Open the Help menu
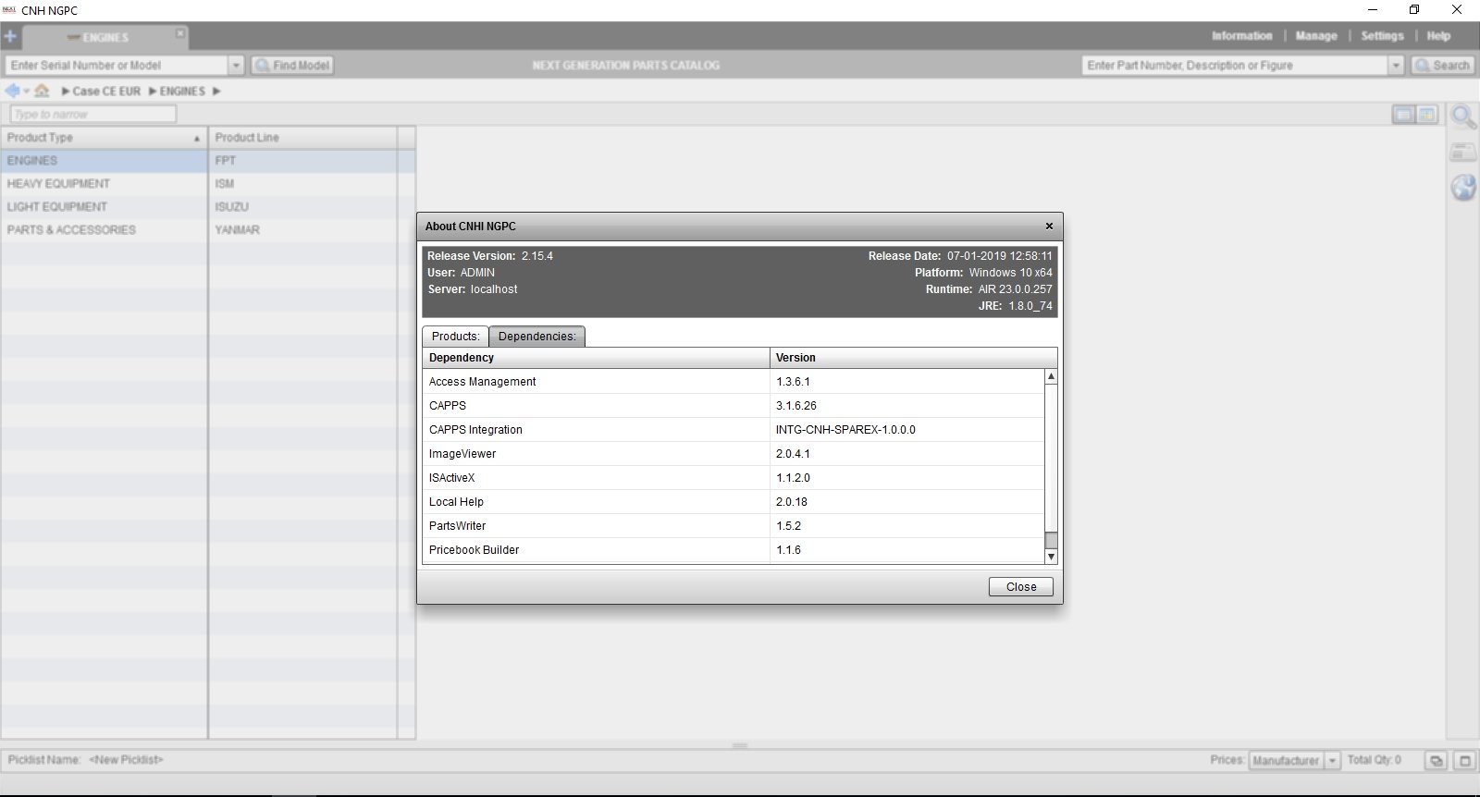Viewport: 1480px width, 797px height. [x=1438, y=36]
